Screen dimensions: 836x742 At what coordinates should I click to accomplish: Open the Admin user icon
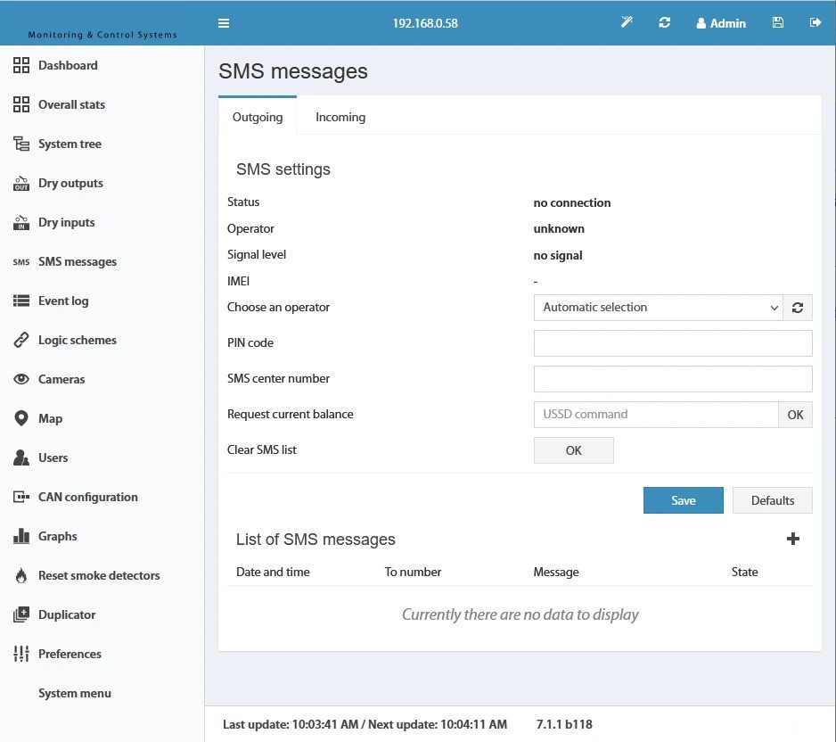701,23
